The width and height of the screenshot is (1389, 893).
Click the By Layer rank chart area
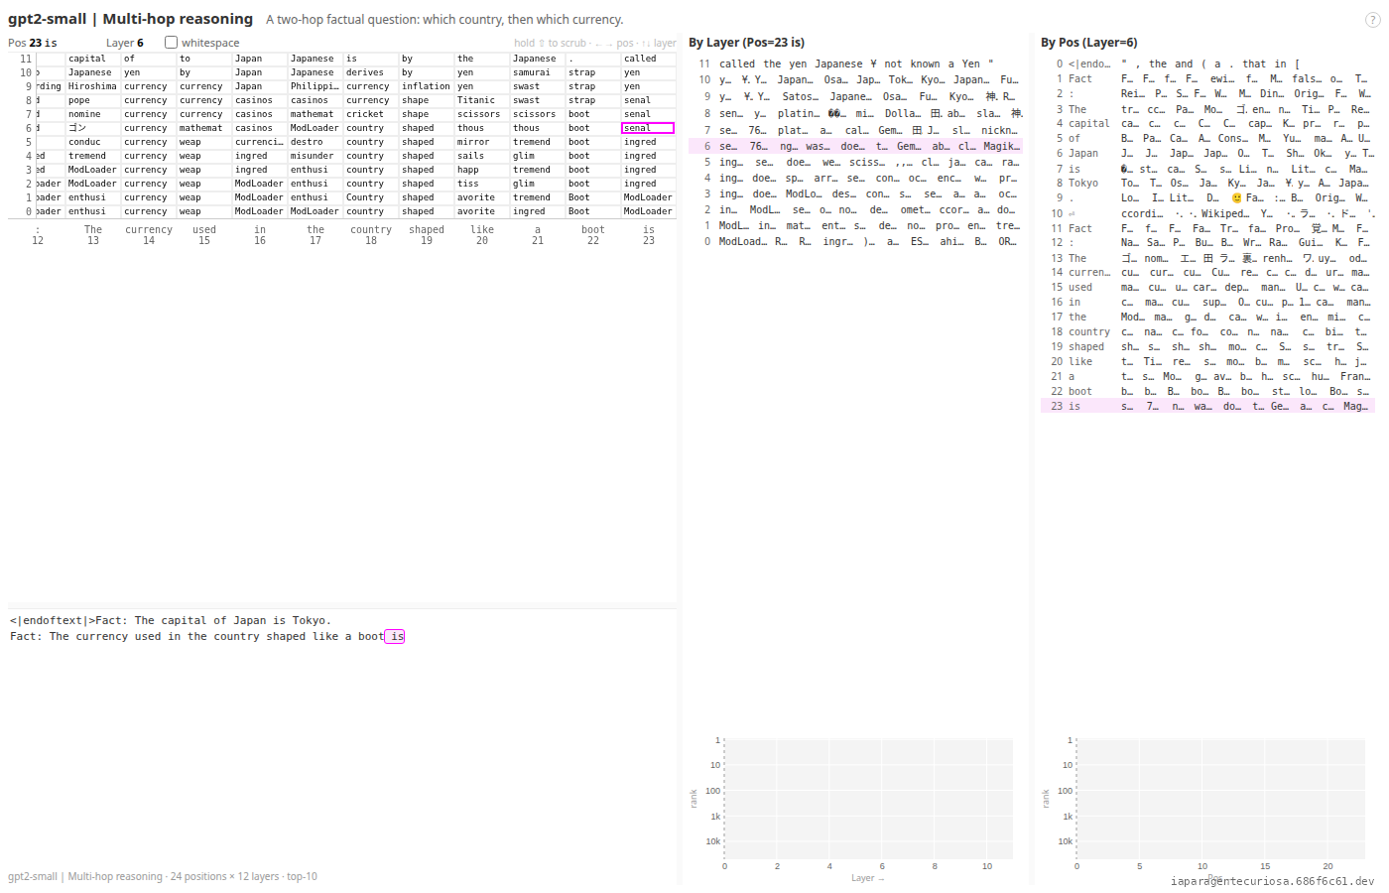(x=868, y=799)
